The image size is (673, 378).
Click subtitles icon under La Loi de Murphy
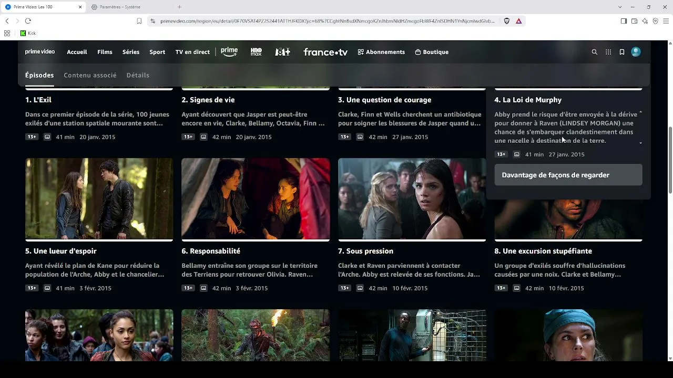(516, 154)
